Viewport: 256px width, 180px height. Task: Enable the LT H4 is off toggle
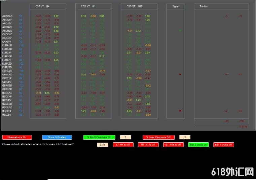pos(123,145)
